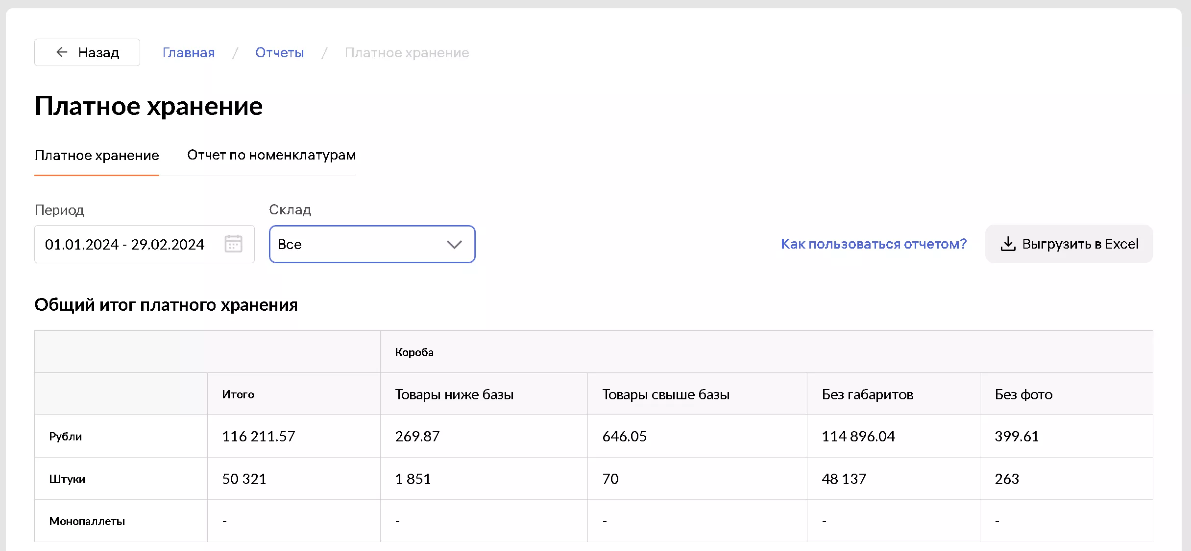Open the Как пользоваться отчетом? link
The height and width of the screenshot is (551, 1191).
tap(874, 244)
